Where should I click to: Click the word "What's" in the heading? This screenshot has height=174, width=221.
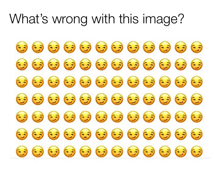29,19
